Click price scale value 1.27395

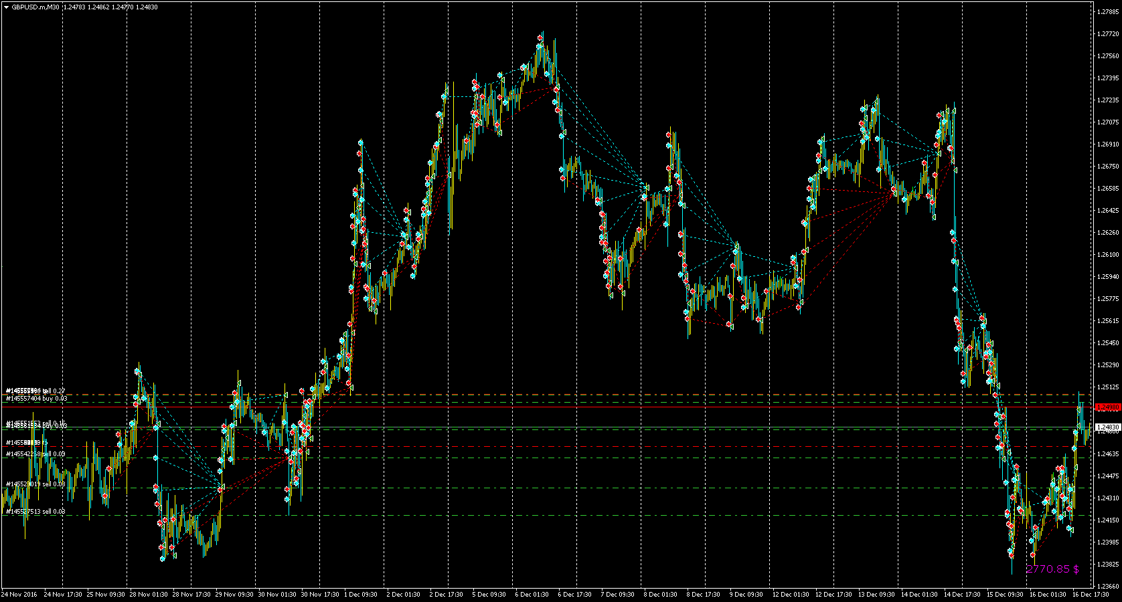(x=1109, y=78)
